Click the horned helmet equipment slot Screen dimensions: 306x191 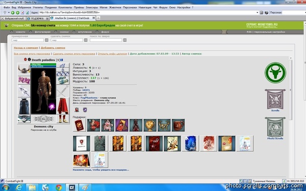24,69
